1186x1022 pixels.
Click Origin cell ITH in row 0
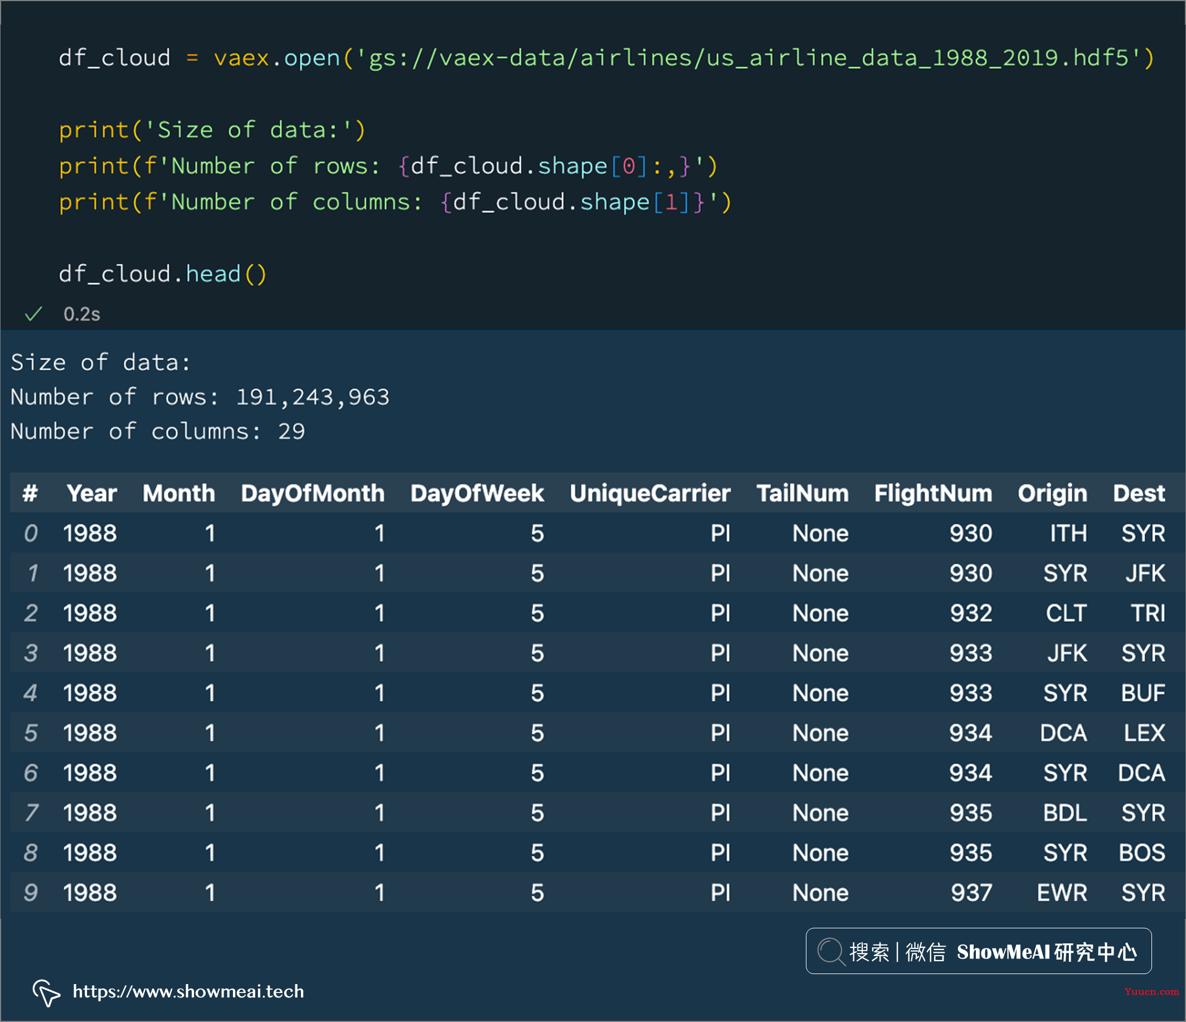1068,533
